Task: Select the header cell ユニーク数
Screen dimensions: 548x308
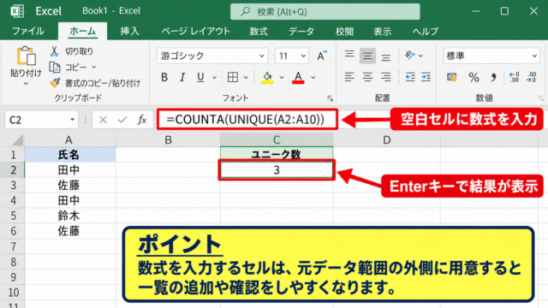Action: (277, 154)
